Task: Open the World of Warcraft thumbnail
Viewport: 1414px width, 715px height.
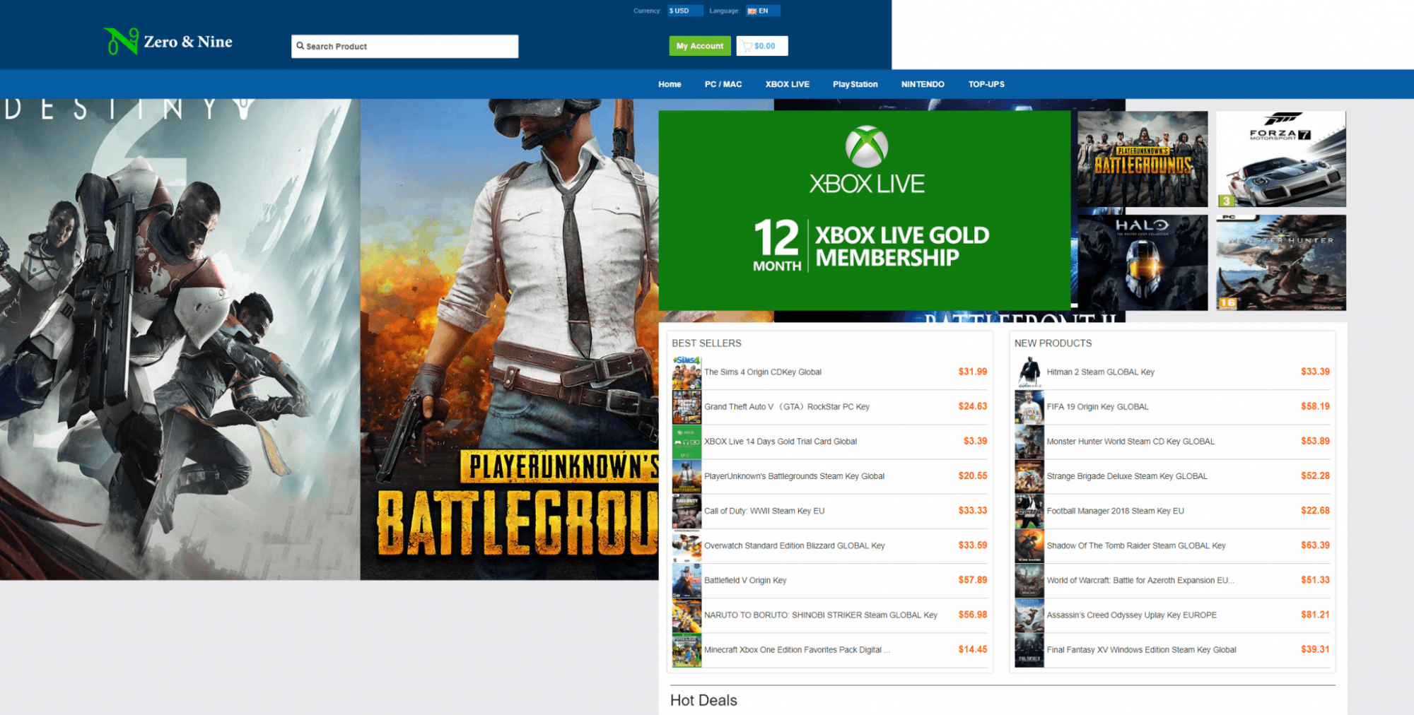Action: click(1029, 580)
